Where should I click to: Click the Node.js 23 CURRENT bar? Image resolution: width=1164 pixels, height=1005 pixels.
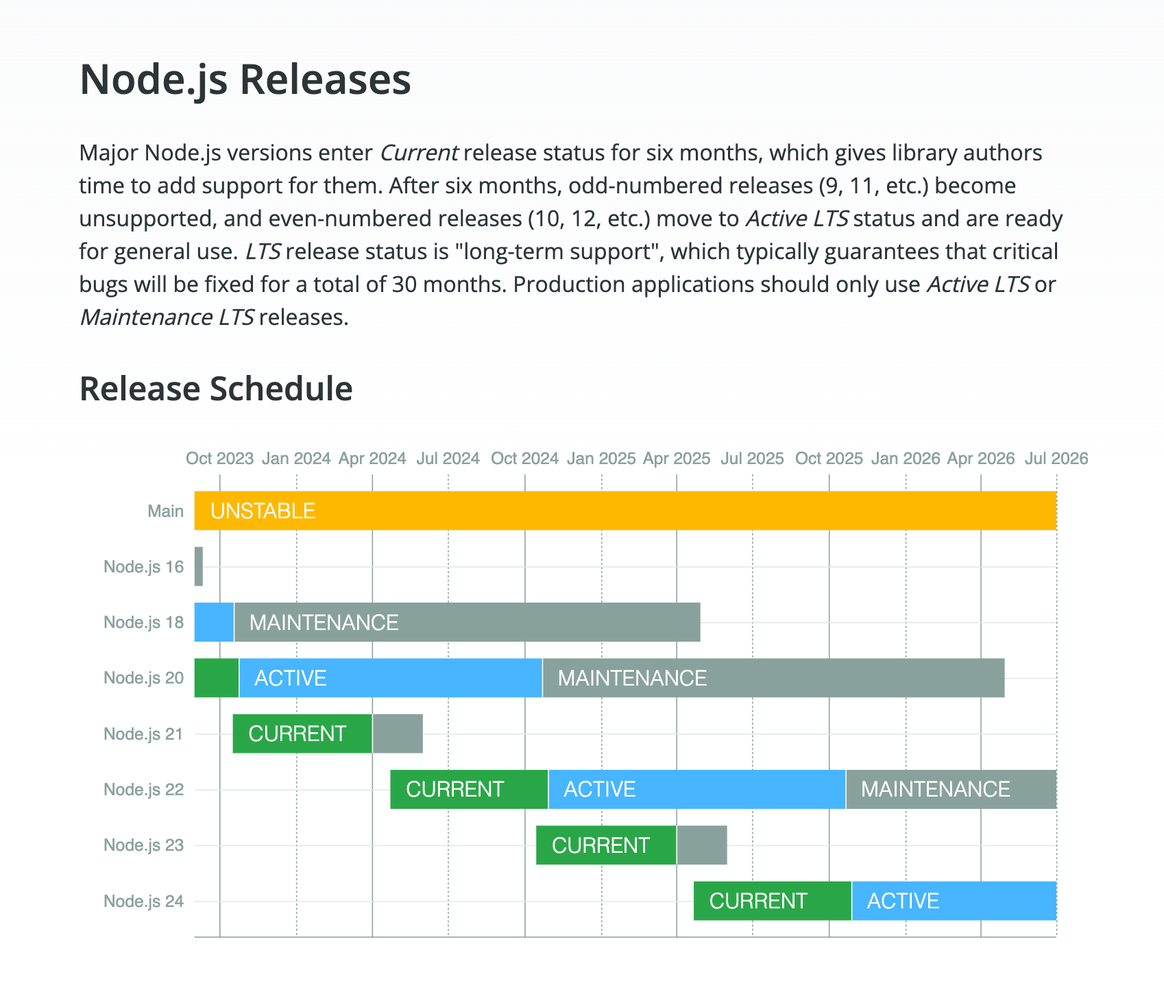pyautogui.click(x=606, y=845)
